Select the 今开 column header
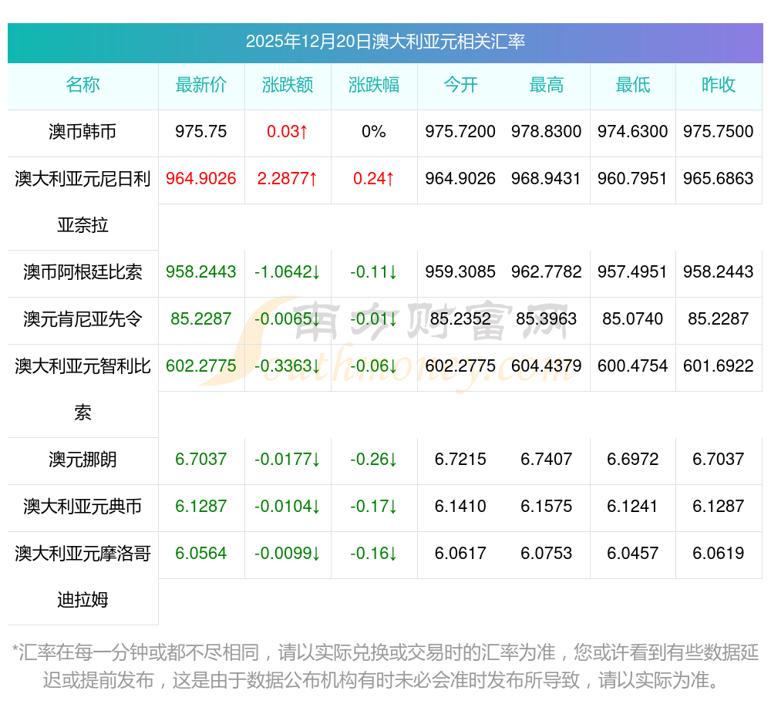Screen dimensions: 771x704 point(460,85)
